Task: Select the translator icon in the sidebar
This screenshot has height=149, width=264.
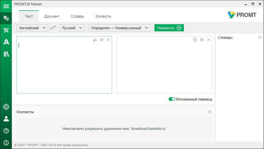Action: (6, 18)
